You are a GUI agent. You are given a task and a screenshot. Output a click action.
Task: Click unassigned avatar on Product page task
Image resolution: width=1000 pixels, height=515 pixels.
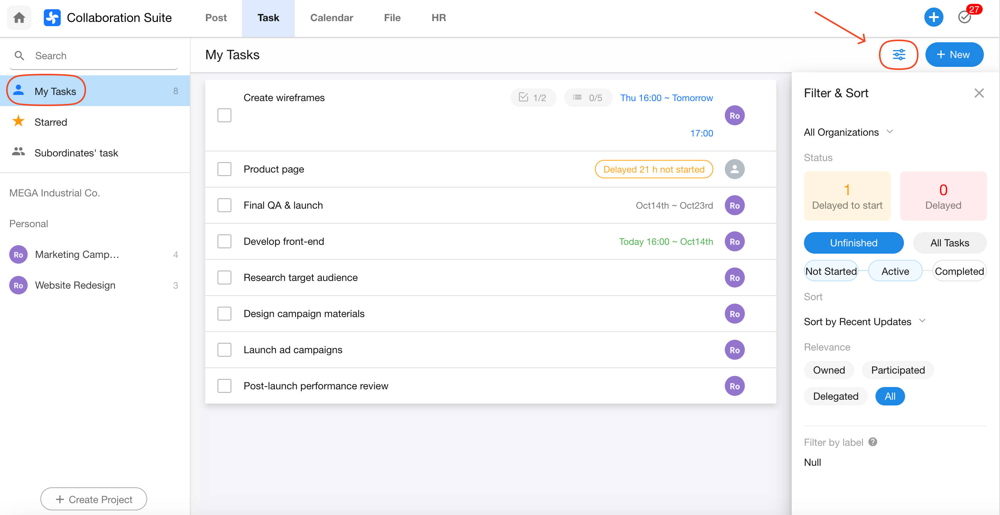pyautogui.click(x=734, y=169)
